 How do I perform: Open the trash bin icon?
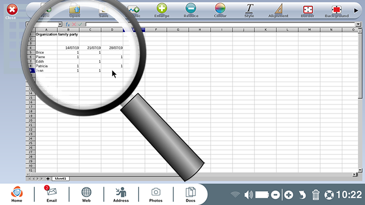[x=316, y=195]
